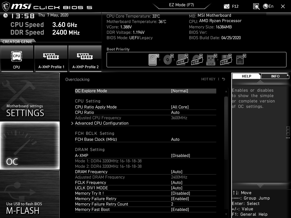
Task: Open the SETTINGS motherboard settings section
Action: pyautogui.click(x=30, y=97)
